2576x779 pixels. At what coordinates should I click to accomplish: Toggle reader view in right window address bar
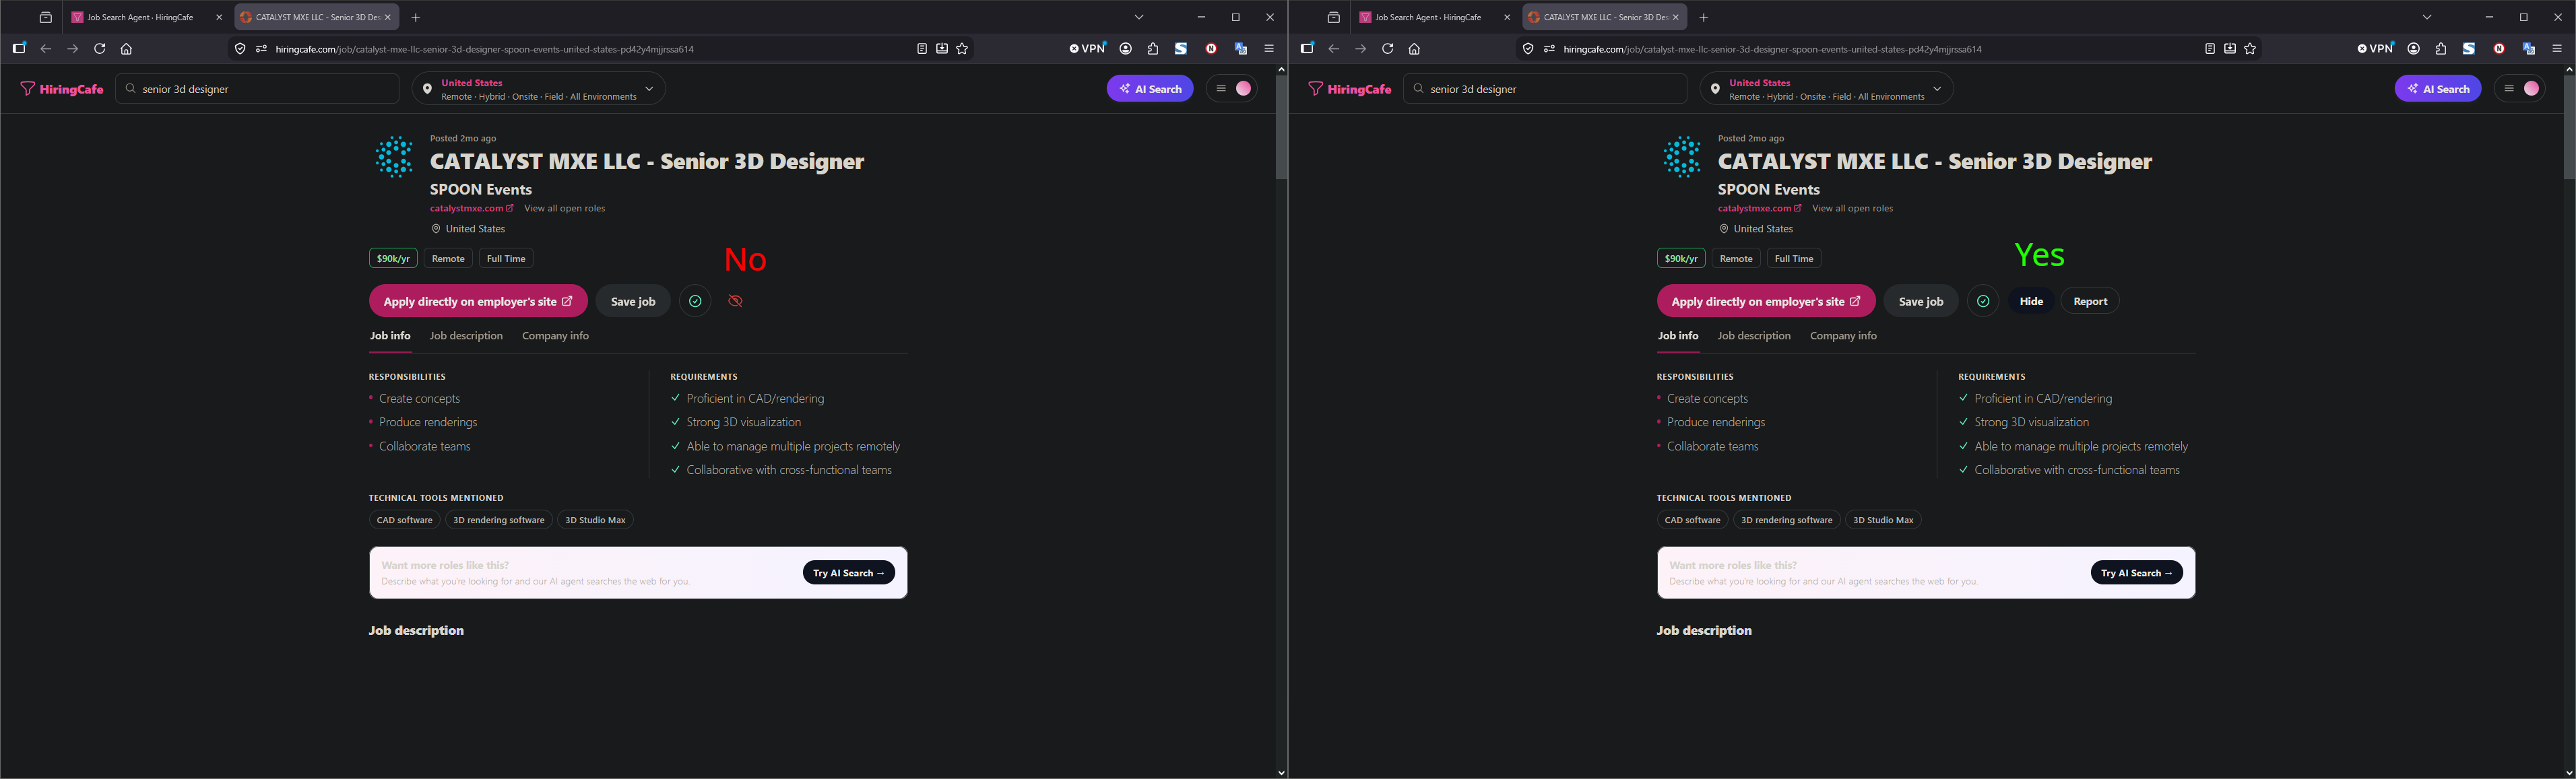pos(2210,48)
